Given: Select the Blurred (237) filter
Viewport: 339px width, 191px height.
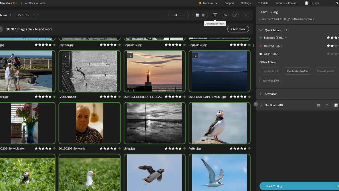Looking at the screenshot, I should point(272,46).
